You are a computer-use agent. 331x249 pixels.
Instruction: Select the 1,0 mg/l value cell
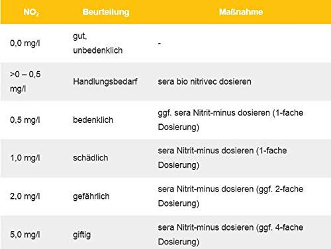25,158
